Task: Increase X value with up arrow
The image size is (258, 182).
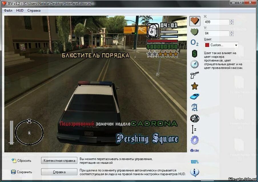Action: pos(232,21)
